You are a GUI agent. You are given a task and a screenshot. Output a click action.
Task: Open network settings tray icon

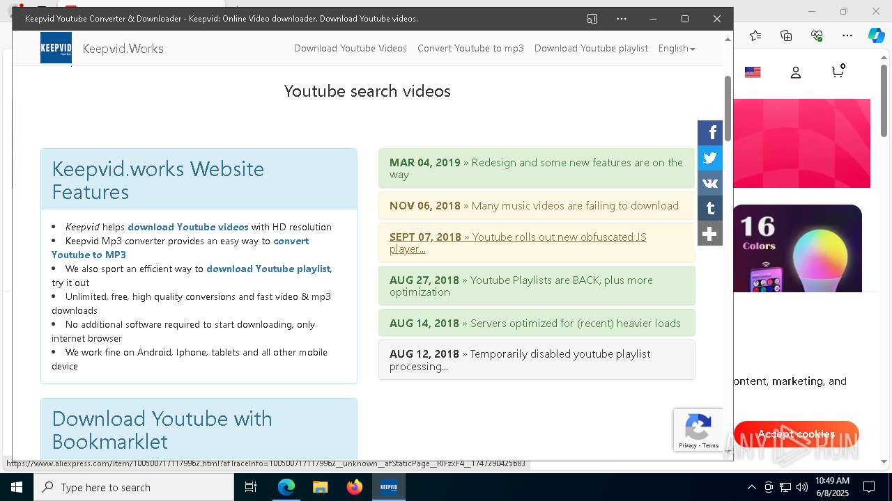pos(785,487)
